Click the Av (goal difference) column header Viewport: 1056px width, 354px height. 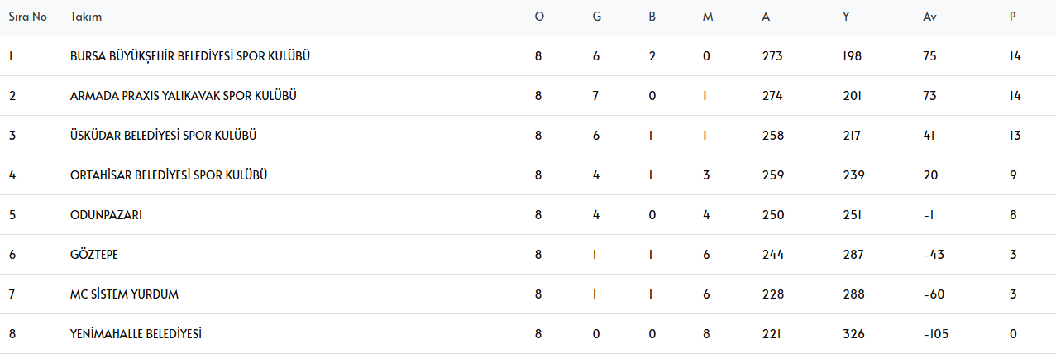929,17
